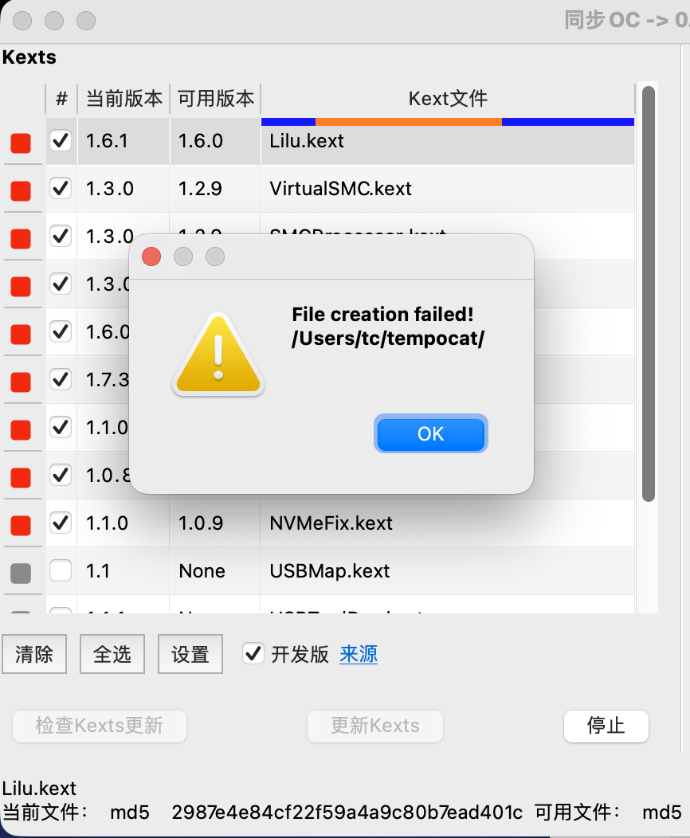This screenshot has height=838, width=690.
Task: Dismiss the error dialog with OK
Action: tap(431, 433)
